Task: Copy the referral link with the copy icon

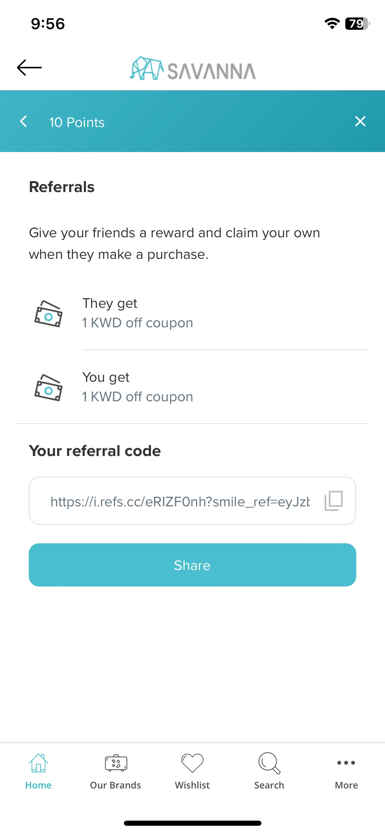Action: click(x=334, y=501)
